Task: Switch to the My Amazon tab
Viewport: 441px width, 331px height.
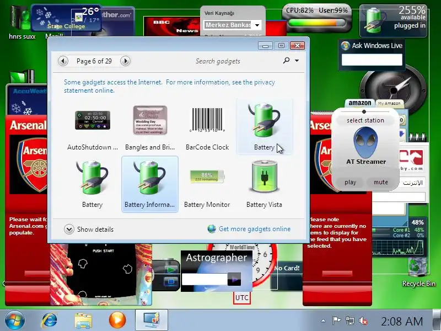Action: coord(389,103)
